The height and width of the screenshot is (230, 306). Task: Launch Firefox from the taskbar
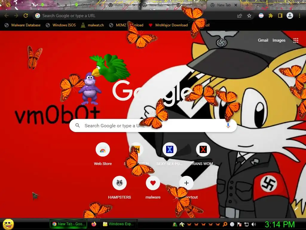(94, 224)
